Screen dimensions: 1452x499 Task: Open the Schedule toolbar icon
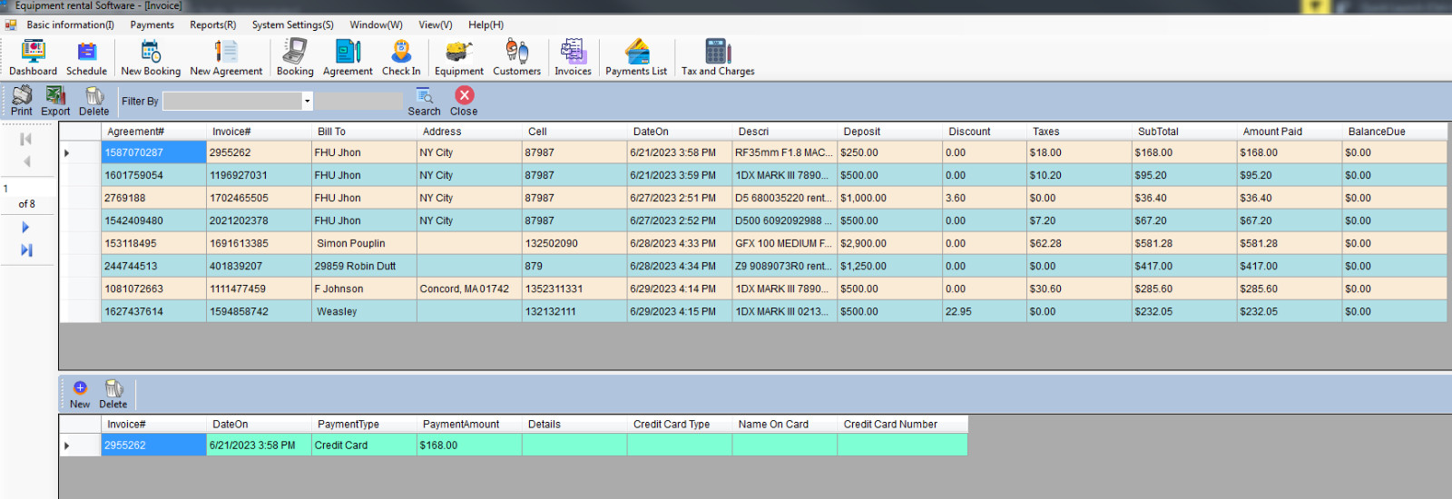86,58
